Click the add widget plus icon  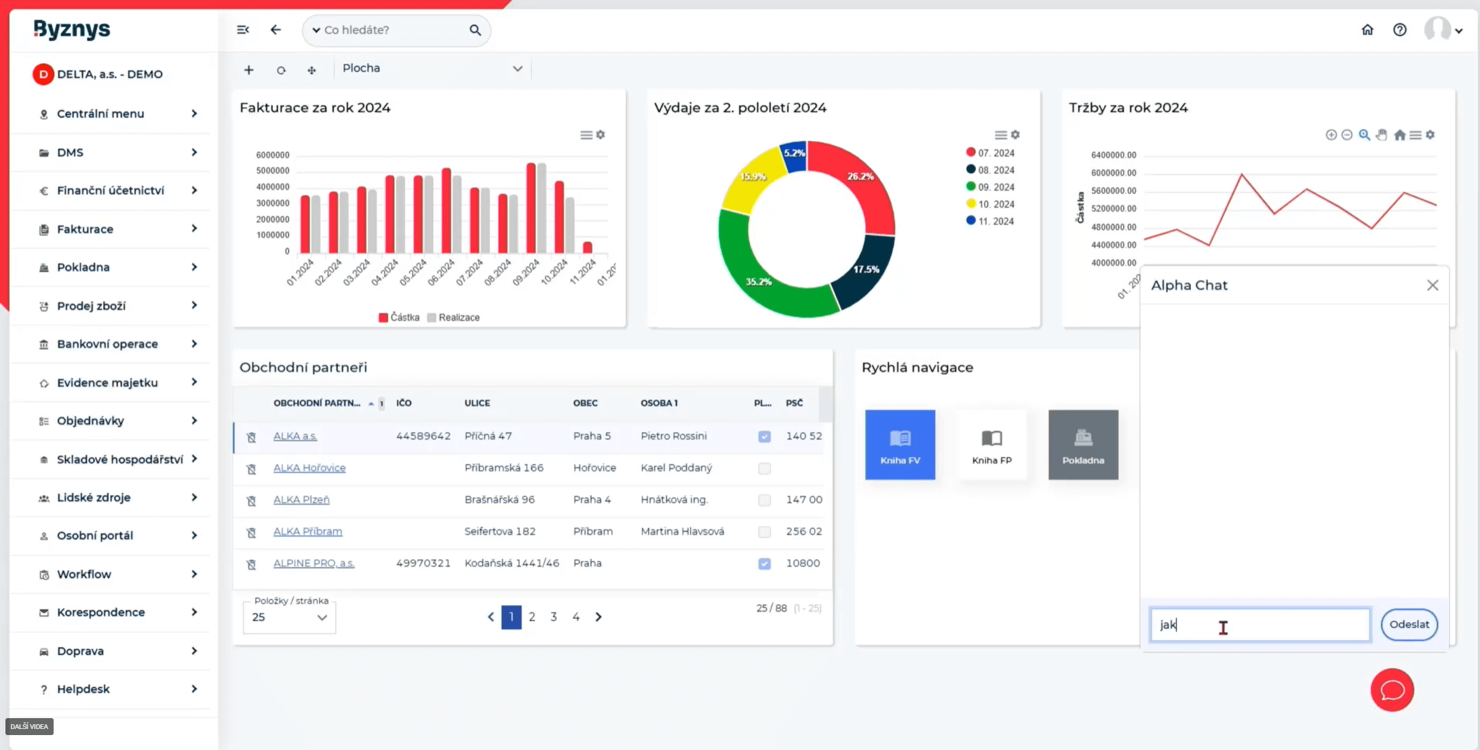[249, 70]
